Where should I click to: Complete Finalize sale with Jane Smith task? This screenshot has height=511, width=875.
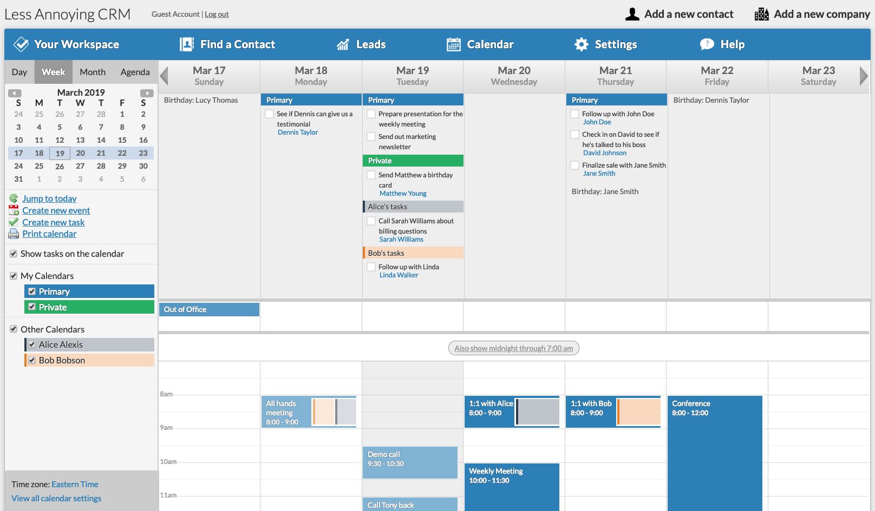click(574, 165)
